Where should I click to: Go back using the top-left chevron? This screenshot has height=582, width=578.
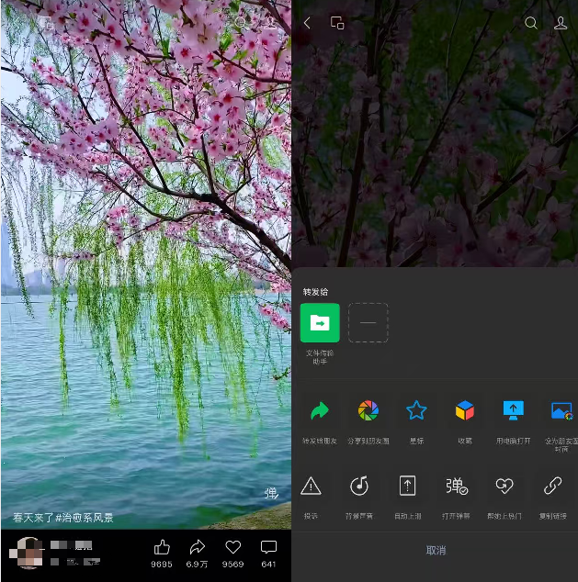[307, 23]
